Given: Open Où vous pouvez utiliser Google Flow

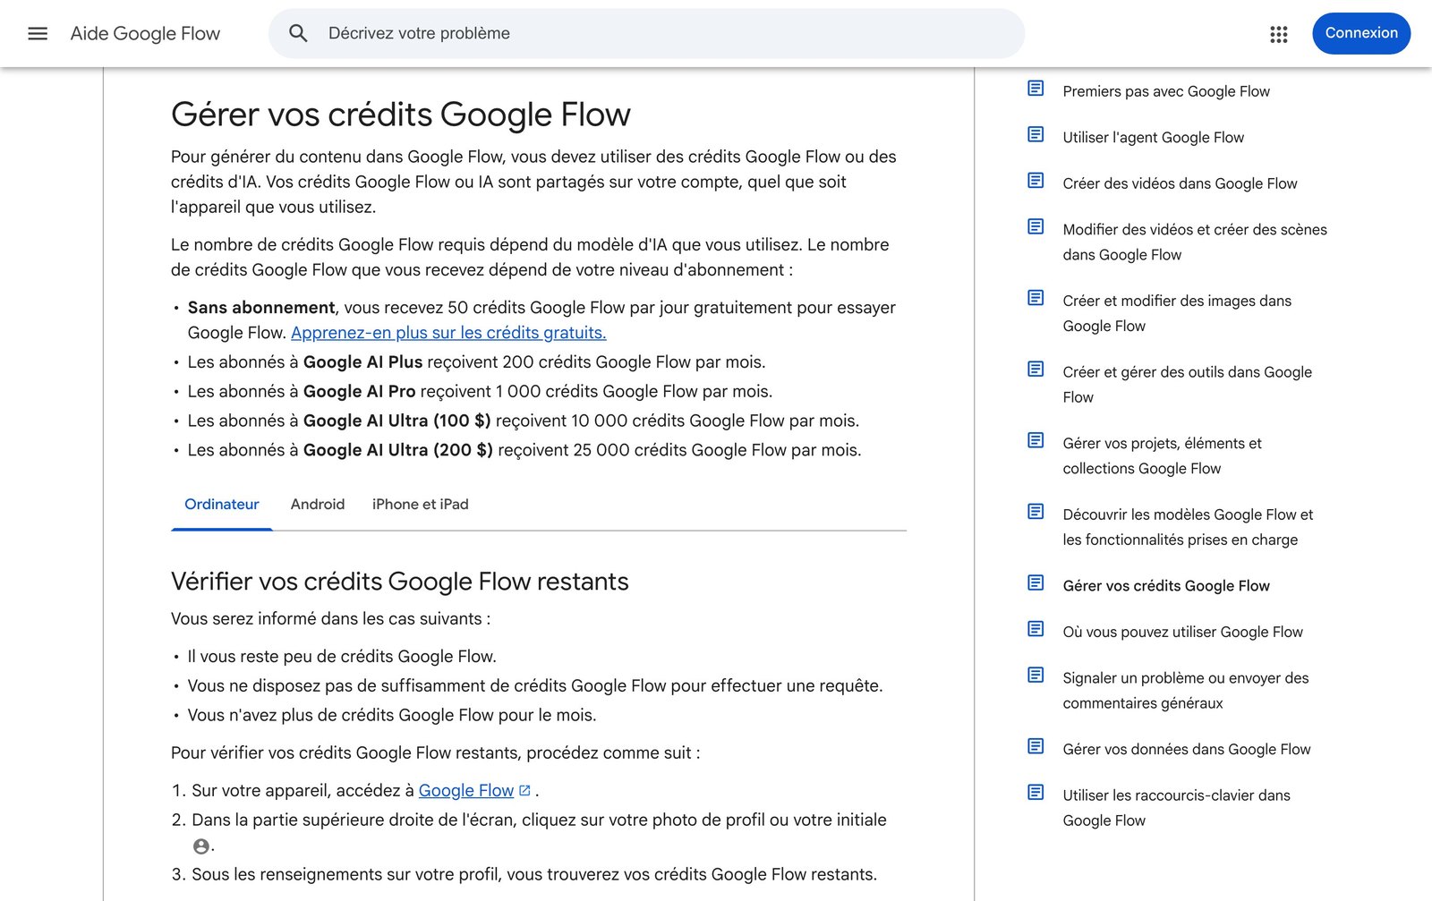Looking at the screenshot, I should tap(1182, 633).
